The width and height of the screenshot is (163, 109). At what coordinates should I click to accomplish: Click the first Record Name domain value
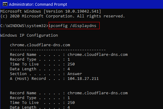coord(98,55)
